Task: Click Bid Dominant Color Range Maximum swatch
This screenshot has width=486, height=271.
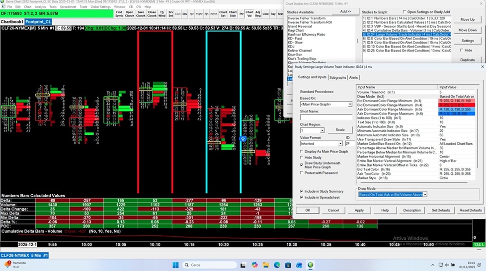Action: pos(457,105)
